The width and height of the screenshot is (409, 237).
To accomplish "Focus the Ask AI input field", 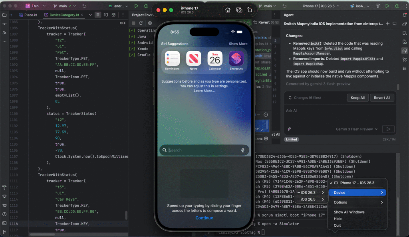I will 340,115.
